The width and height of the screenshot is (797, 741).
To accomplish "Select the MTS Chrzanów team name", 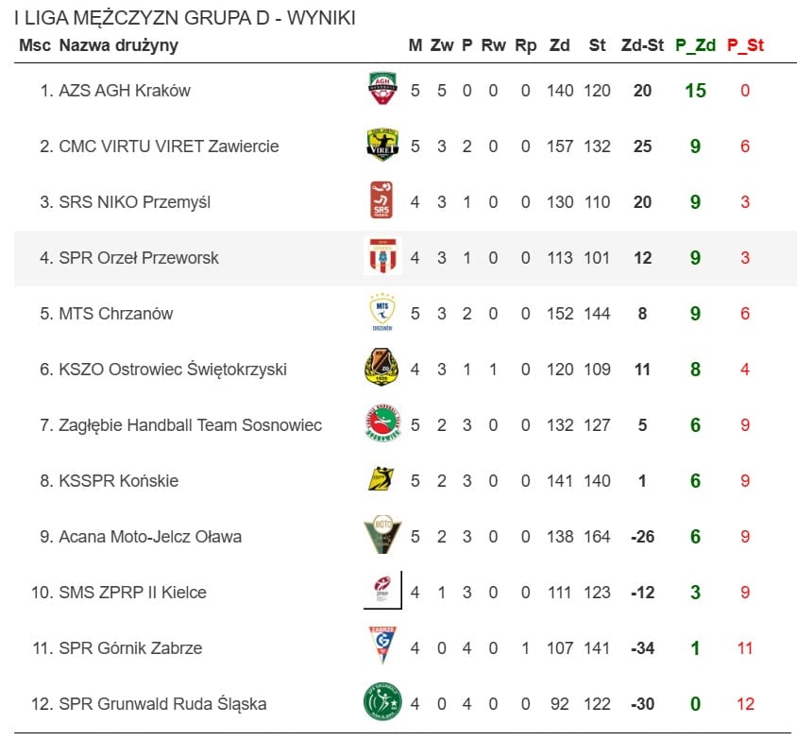I will pyautogui.click(x=116, y=314).
